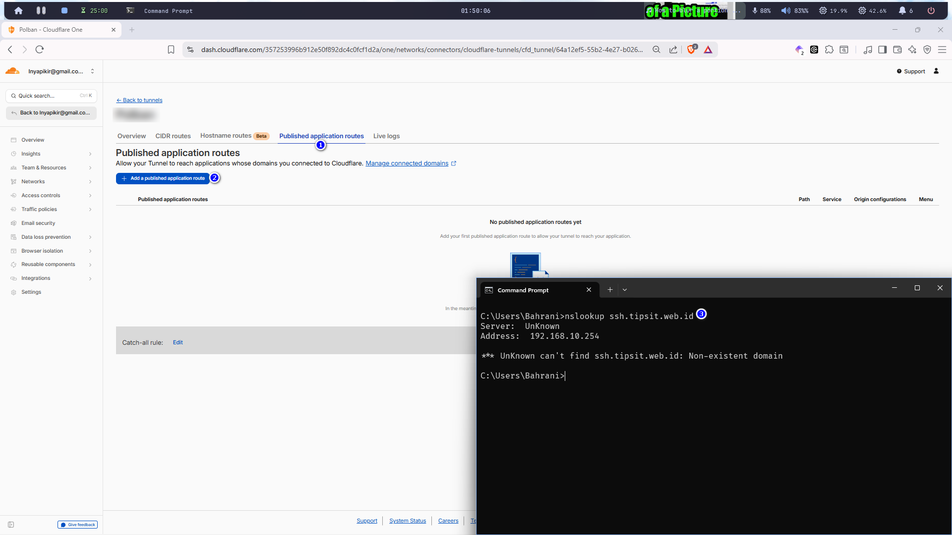Open Command Prompt tab dropdown arrow
The height and width of the screenshot is (535, 952).
[625, 290]
